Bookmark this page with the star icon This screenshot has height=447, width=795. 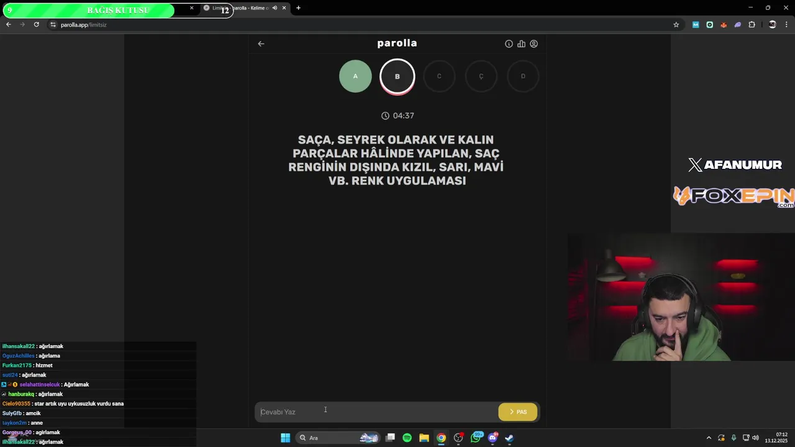(676, 25)
